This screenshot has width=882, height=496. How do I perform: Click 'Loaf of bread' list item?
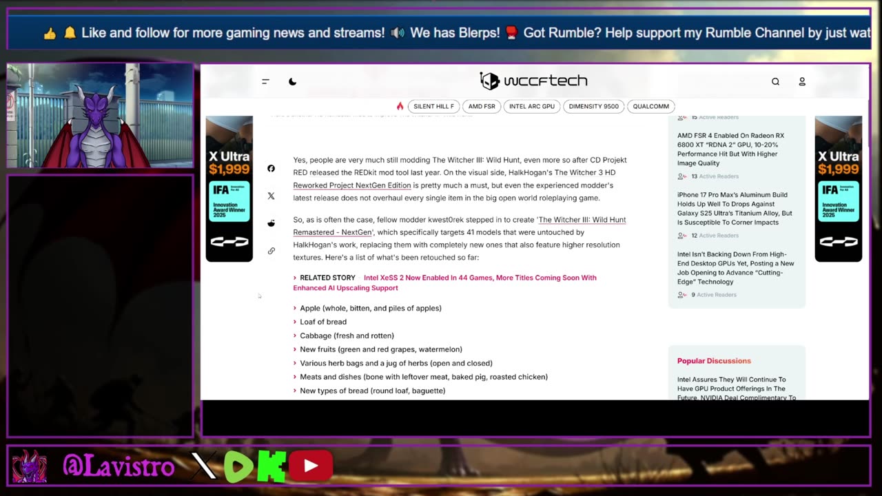[x=323, y=322]
